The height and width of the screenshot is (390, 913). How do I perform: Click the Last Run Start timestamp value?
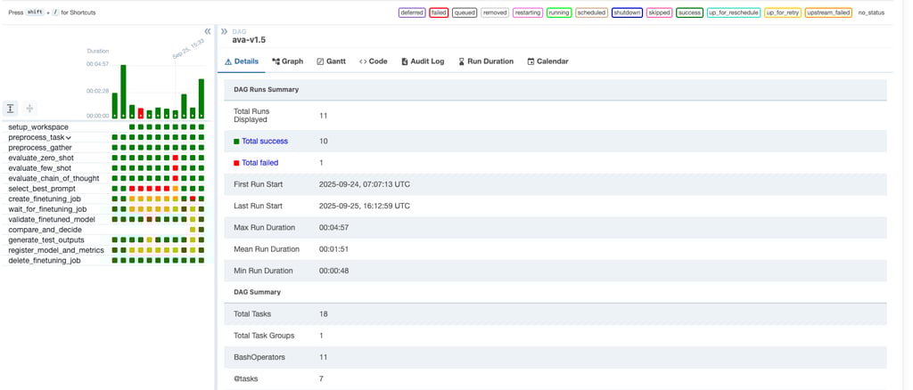(x=366, y=206)
